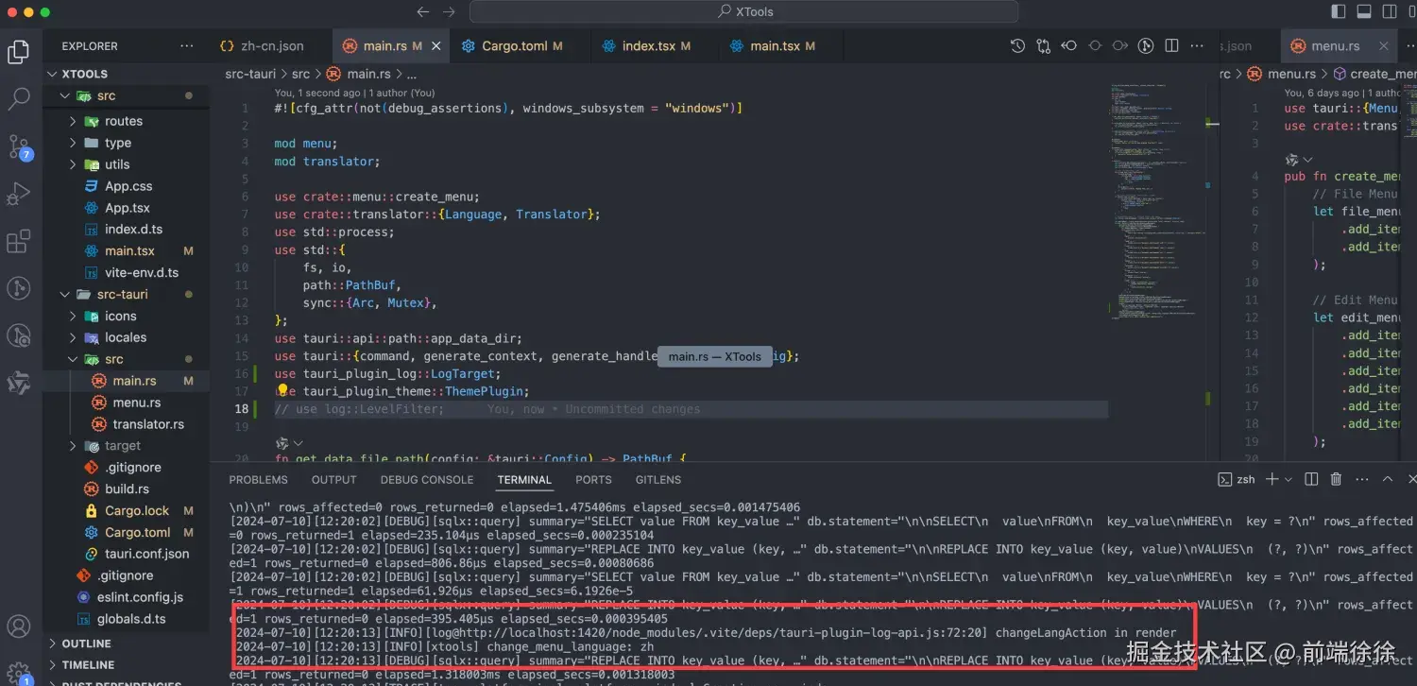Screen dimensions: 1417x686
Task: Open the DEBUG CONSOLE panel tab
Action: click(427, 479)
